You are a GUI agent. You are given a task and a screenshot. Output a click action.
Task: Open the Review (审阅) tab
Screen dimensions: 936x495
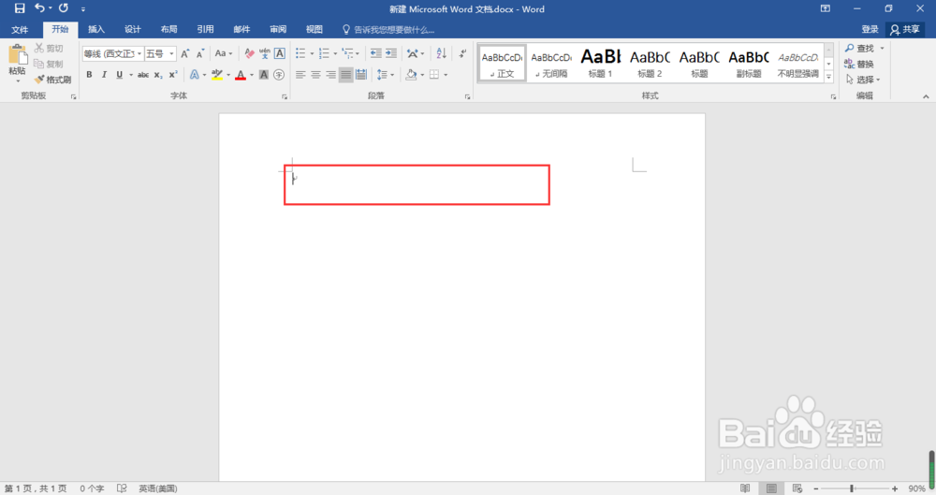coord(278,29)
